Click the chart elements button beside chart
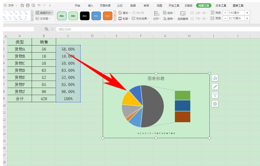This screenshot has height=166, width=260. click(x=215, y=78)
